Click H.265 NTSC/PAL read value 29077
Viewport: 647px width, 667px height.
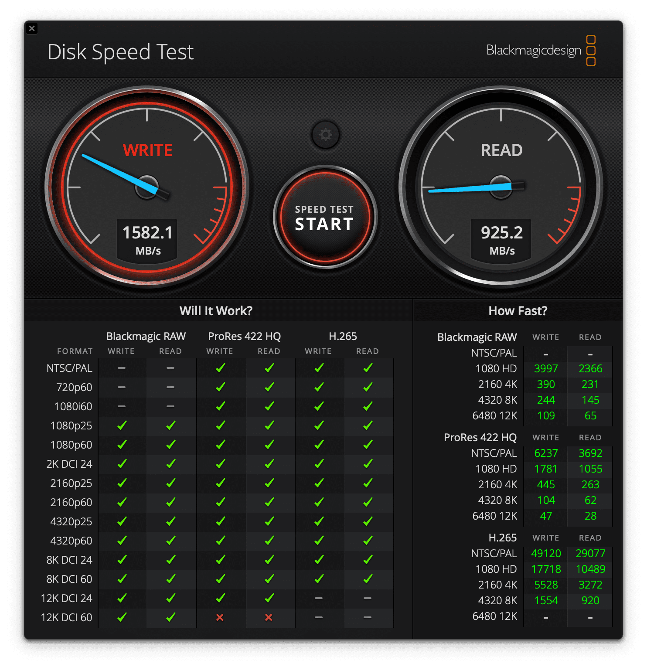coord(590,554)
